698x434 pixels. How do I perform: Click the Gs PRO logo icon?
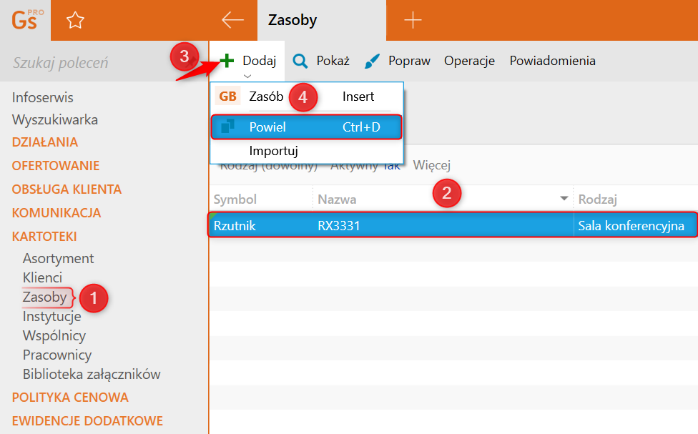pos(26,20)
